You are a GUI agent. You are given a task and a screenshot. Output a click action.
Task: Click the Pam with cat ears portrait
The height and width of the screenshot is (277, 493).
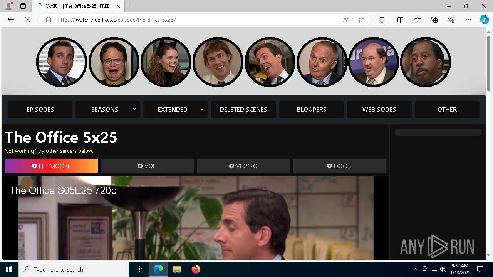coord(166,62)
